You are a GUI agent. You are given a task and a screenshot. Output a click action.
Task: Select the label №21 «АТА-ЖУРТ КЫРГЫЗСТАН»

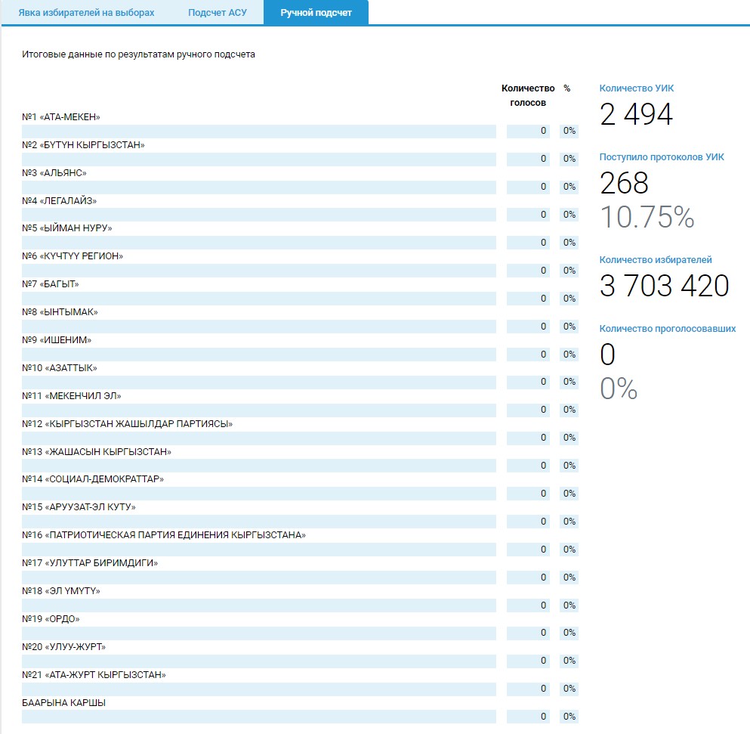pos(94,675)
